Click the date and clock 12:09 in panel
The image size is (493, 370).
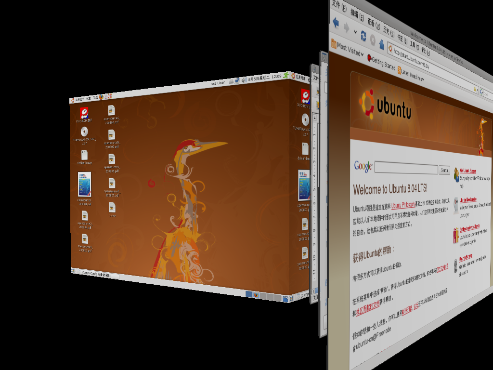coord(264,78)
